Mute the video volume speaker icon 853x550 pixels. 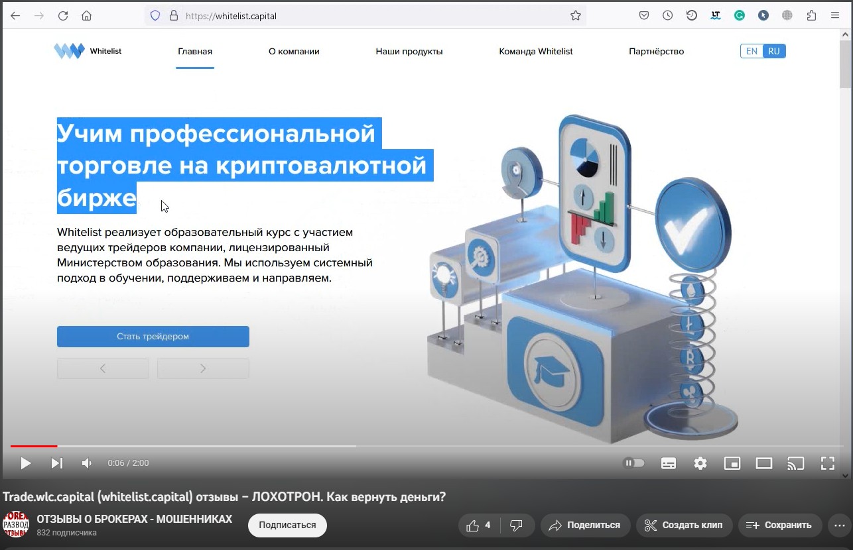tap(87, 463)
